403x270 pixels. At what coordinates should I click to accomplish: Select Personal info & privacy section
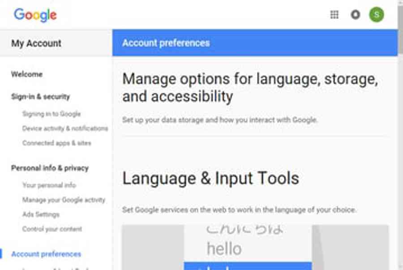50,168
